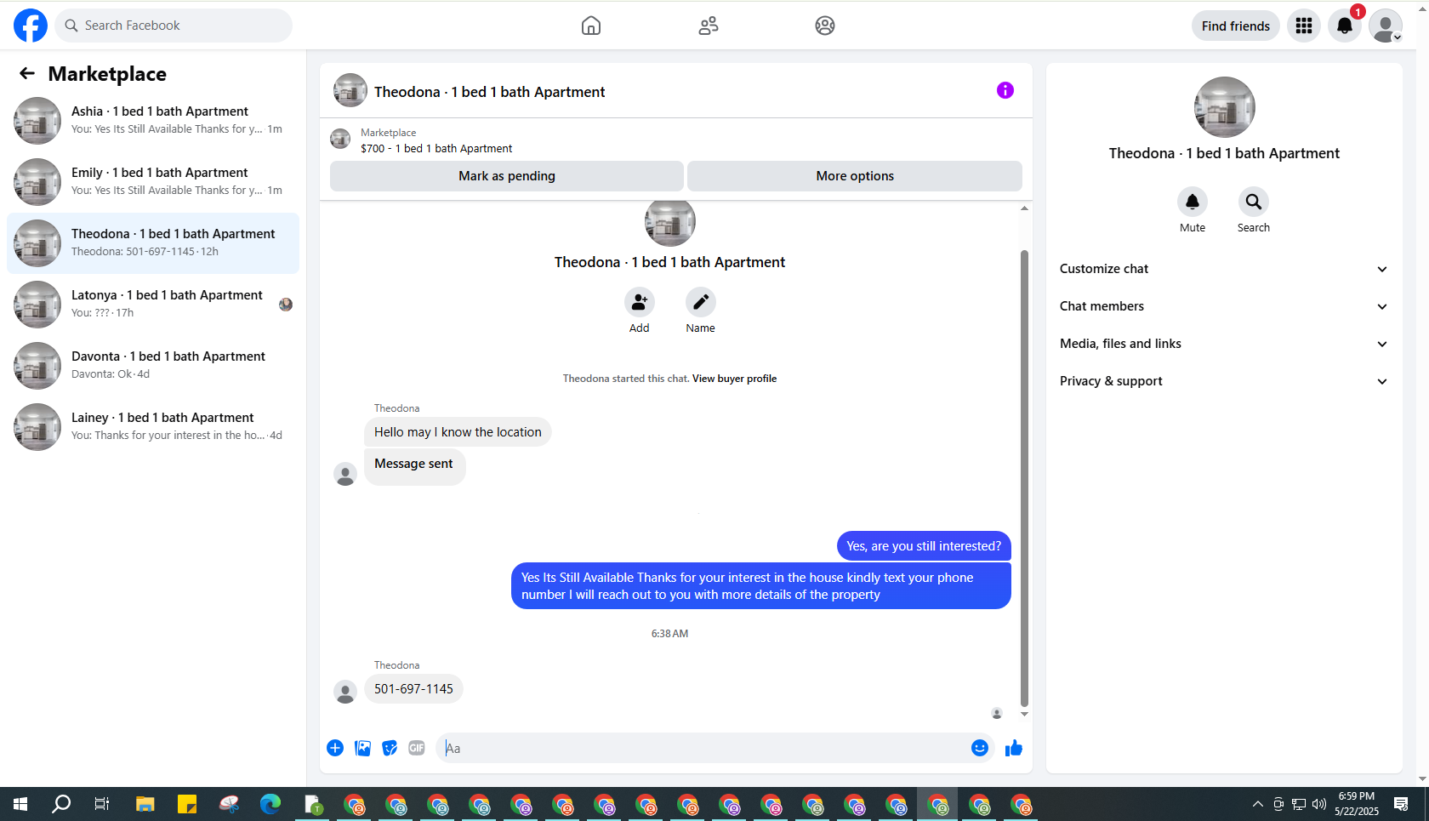Open the Friends icon in the top navigation
The width and height of the screenshot is (1429, 821).
709,26
